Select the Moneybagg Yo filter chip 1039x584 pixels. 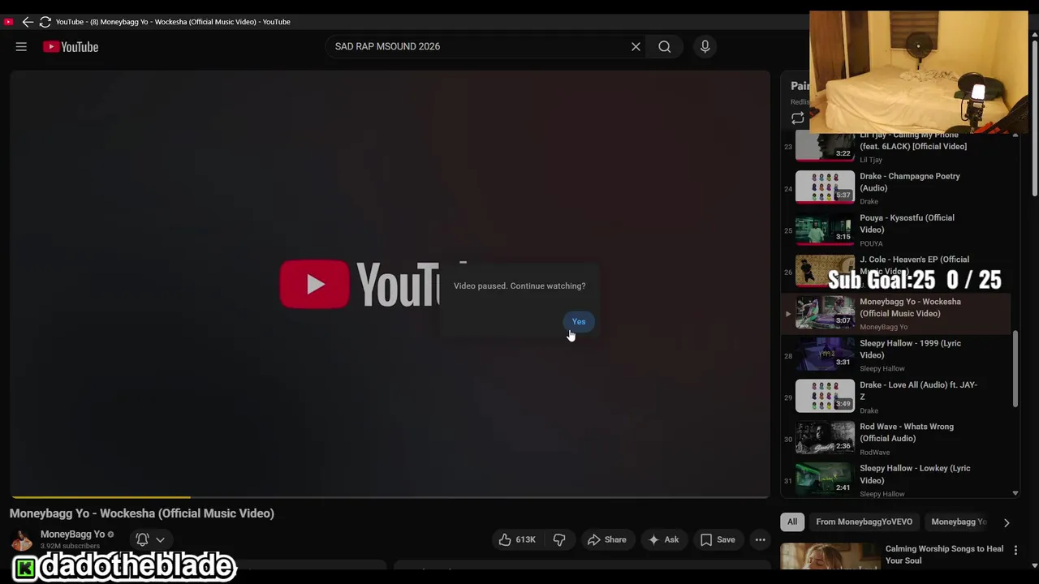[959, 522]
